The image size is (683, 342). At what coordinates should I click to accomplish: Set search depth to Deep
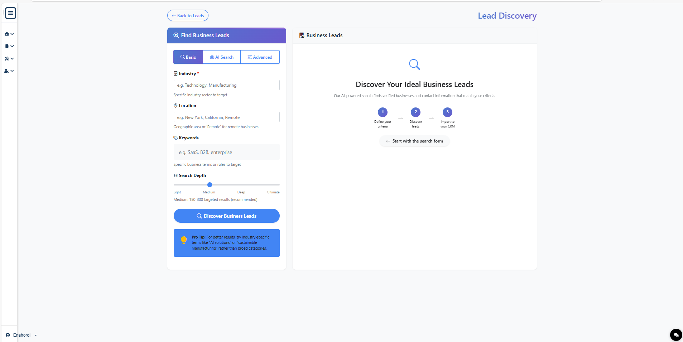(x=241, y=192)
